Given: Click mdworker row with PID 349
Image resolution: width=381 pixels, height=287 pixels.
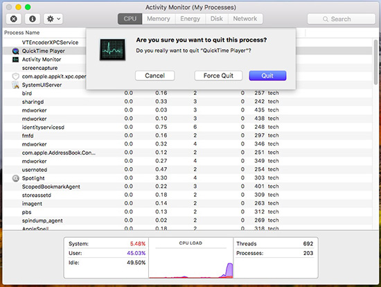Looking at the screenshot, I should [187, 162].
